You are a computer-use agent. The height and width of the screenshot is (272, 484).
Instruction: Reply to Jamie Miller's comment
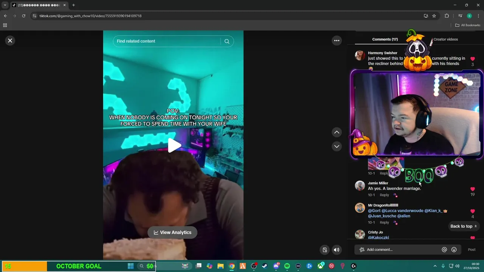[x=384, y=195]
